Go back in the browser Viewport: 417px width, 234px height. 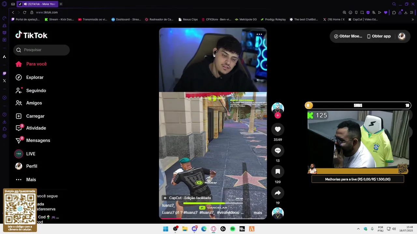(x=13, y=12)
